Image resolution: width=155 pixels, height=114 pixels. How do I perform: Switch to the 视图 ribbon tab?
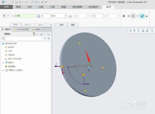coord(64,7)
